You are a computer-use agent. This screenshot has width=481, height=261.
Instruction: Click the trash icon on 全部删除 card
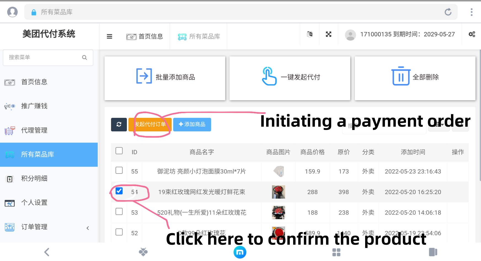coord(401,76)
